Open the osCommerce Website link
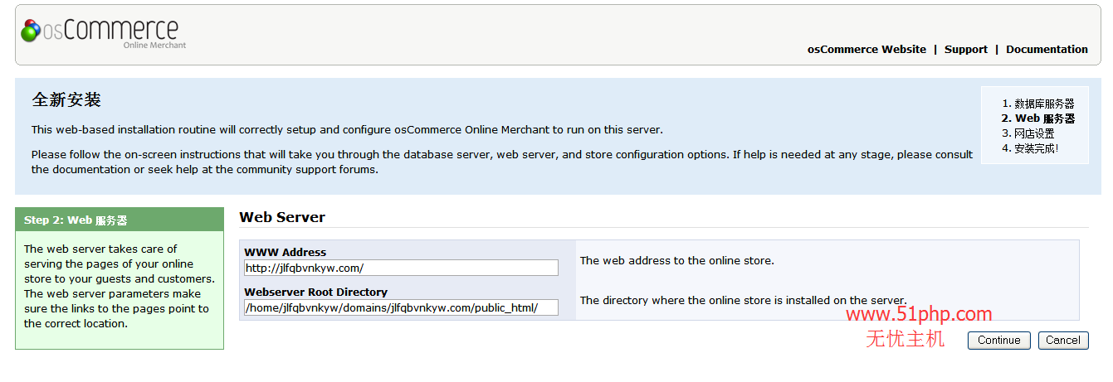This screenshot has width=1113, height=382. pos(866,50)
